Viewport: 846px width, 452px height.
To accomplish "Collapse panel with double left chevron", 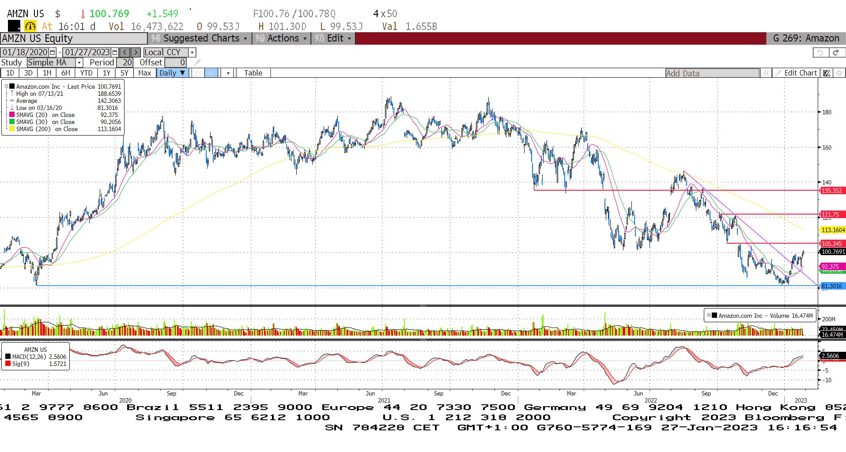I will (766, 73).
